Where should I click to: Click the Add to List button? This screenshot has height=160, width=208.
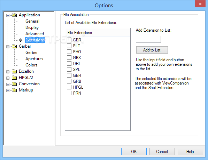(x=152, y=50)
